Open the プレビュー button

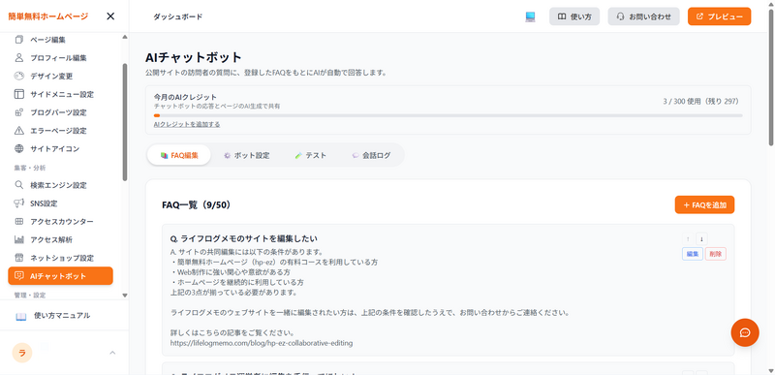[719, 16]
